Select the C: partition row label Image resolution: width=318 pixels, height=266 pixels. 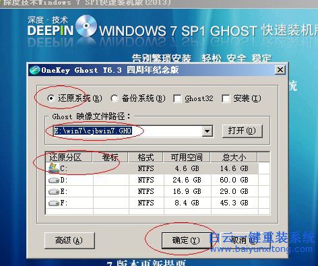63,168
